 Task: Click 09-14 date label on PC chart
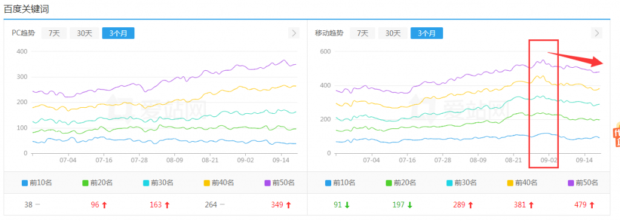(280, 160)
